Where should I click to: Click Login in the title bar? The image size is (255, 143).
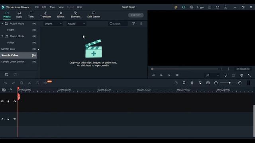200,7
